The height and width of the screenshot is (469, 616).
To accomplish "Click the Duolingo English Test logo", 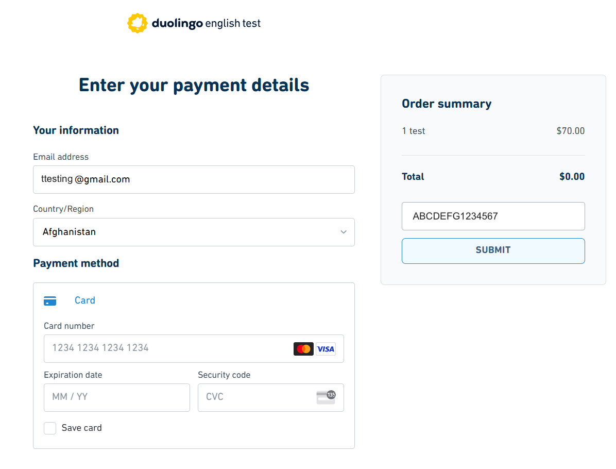I will (194, 23).
